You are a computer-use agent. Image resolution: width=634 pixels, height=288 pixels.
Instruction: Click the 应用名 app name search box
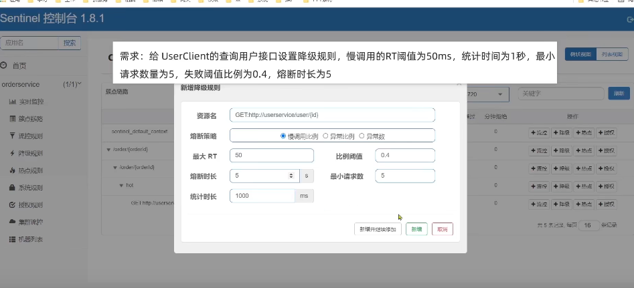click(x=29, y=43)
